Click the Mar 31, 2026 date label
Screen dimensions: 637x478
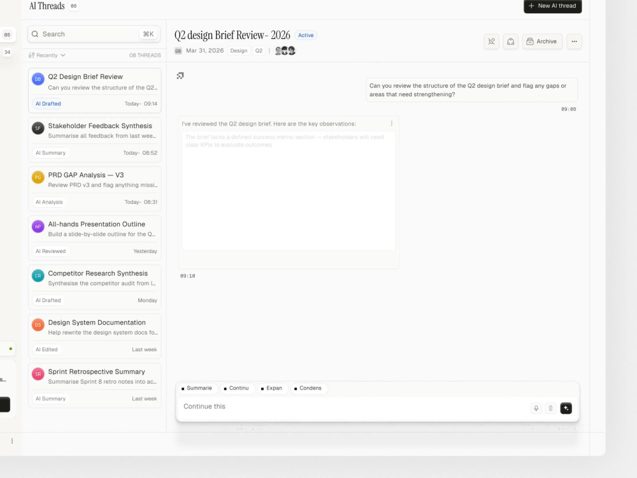[x=204, y=51]
